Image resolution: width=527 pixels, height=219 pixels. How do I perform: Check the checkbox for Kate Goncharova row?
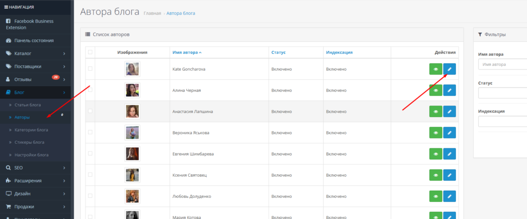[x=91, y=69]
